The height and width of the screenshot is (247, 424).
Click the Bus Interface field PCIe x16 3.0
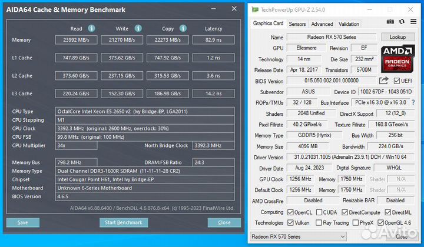[x=380, y=102]
